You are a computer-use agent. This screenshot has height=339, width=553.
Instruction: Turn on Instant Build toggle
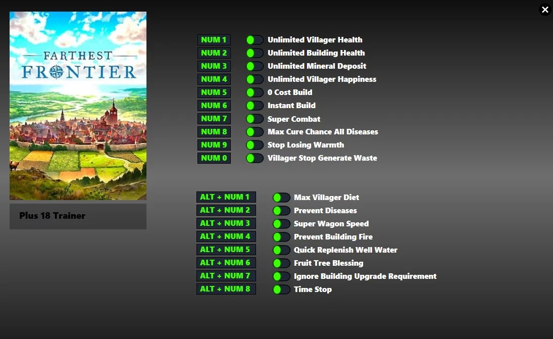pos(255,106)
